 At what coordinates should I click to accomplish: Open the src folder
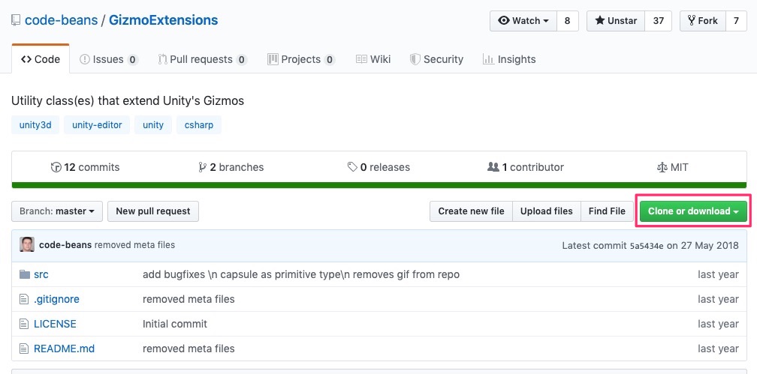point(41,275)
